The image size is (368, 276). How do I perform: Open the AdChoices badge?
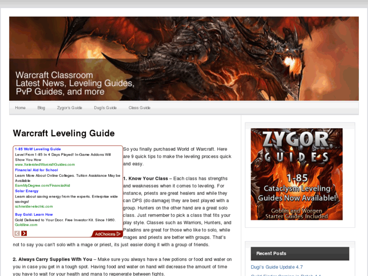tap(107, 234)
